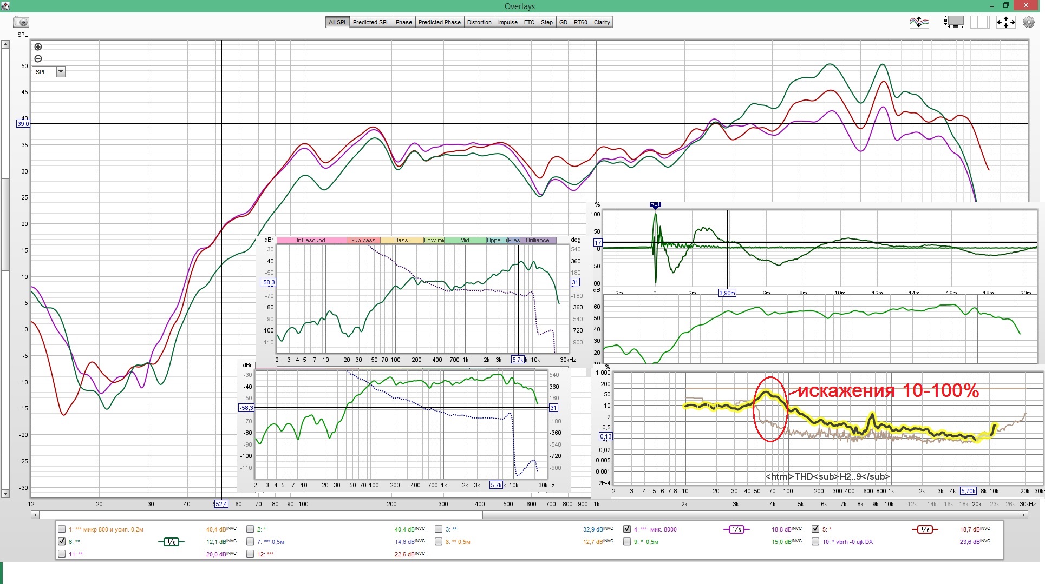The height and width of the screenshot is (584, 1045).
Task: Click the vertical scrollbar up arrow
Action: click(x=5, y=45)
